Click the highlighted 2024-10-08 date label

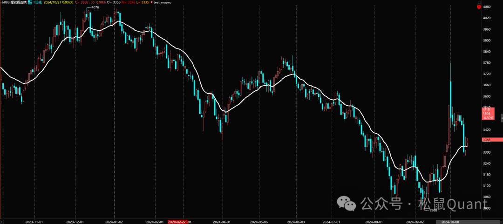point(450,222)
